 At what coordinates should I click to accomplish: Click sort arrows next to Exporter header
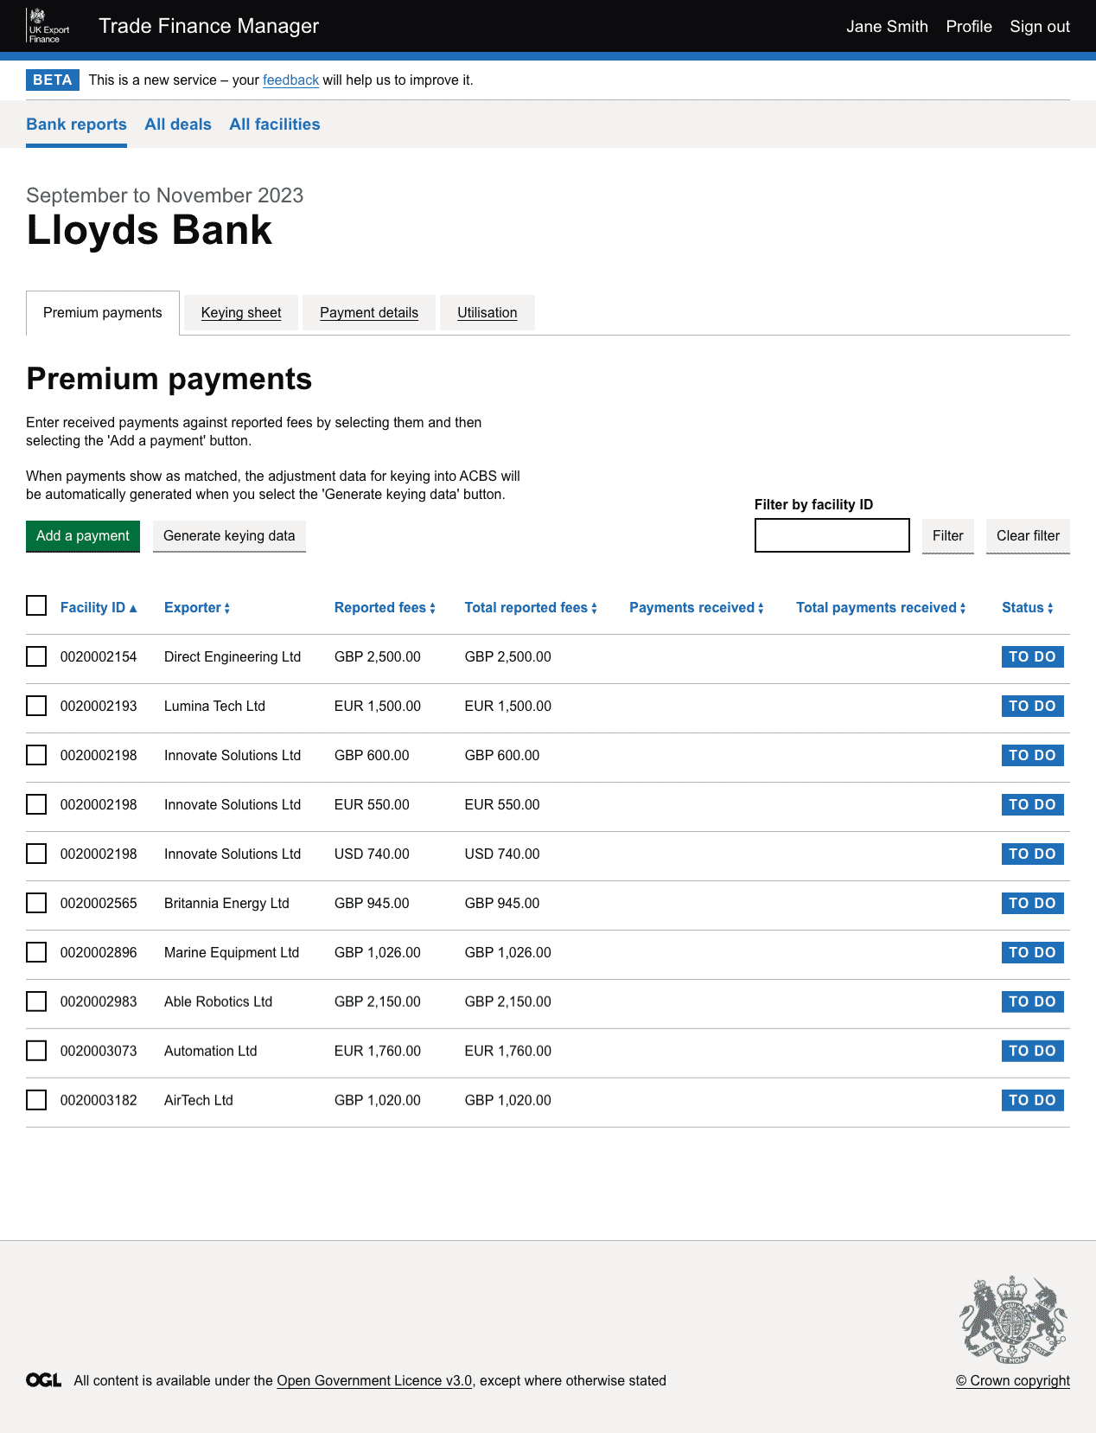coord(226,608)
